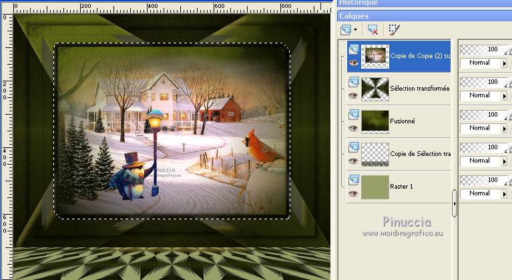Click the Edit Selection icon
Screen dimensions: 512x280
click(394, 29)
